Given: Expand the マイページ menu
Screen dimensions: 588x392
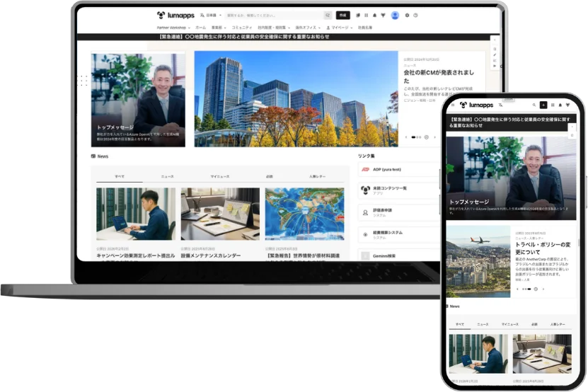Looking at the screenshot, I should coord(340,28).
